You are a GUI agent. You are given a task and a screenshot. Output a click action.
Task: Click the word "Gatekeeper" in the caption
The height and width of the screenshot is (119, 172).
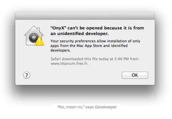point(106,107)
